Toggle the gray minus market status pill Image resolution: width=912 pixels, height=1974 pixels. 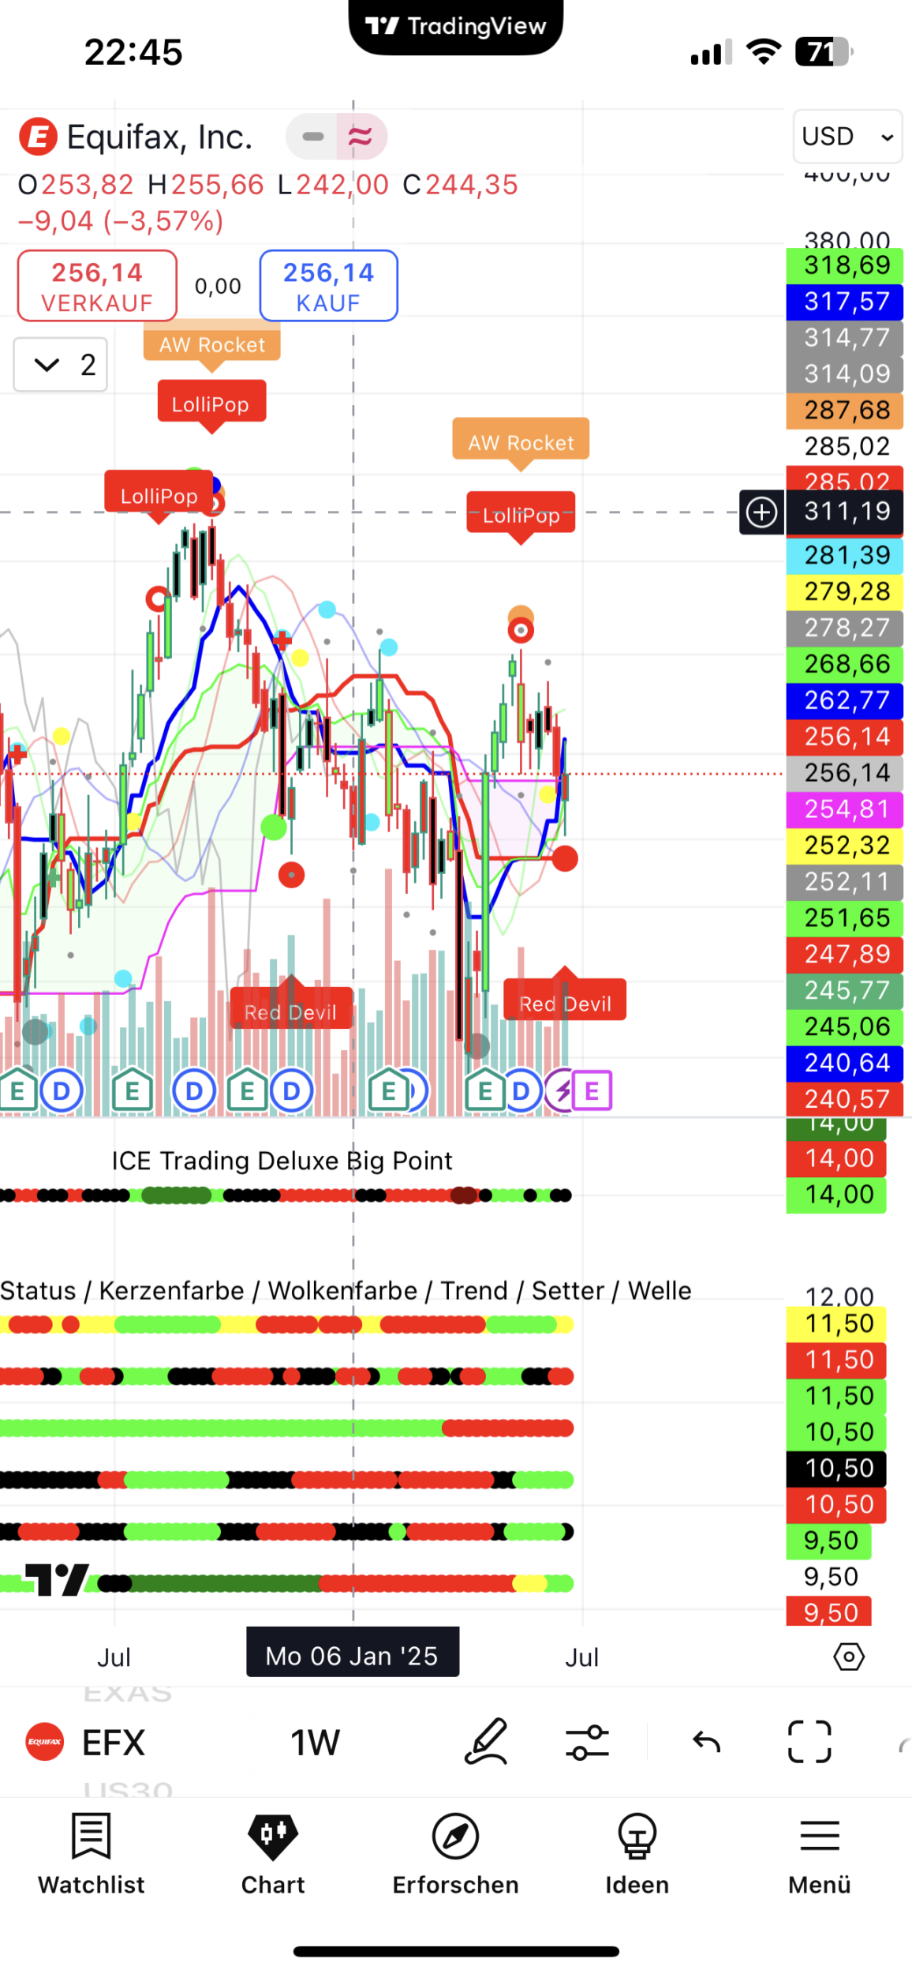312,137
